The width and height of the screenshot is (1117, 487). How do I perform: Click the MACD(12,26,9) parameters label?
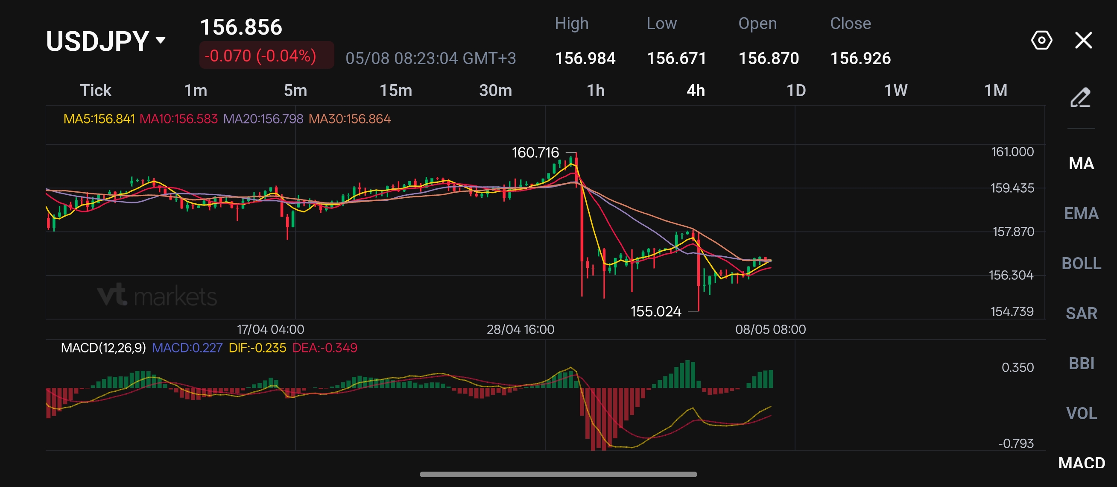[x=103, y=347]
